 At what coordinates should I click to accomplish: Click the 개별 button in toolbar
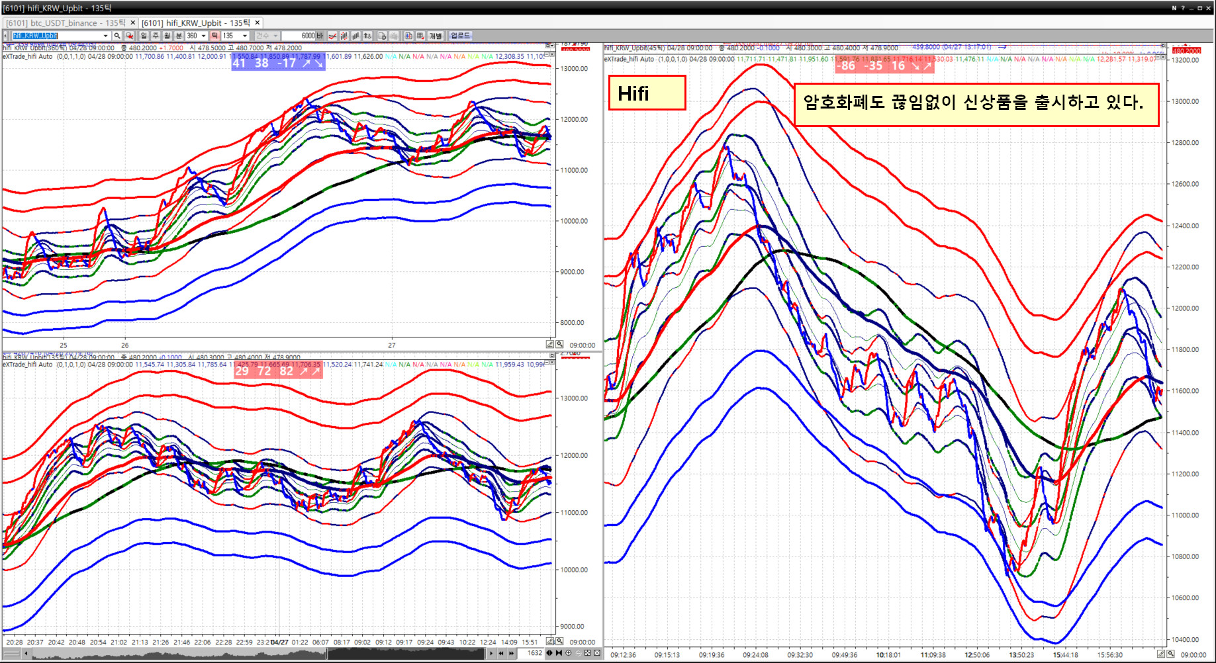click(435, 36)
